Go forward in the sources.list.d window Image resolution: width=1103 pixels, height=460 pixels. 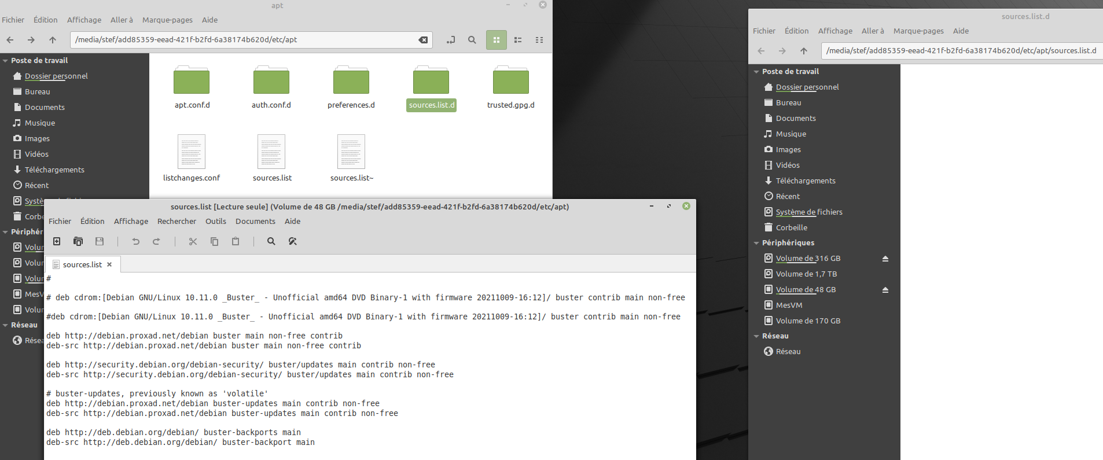[x=782, y=51]
